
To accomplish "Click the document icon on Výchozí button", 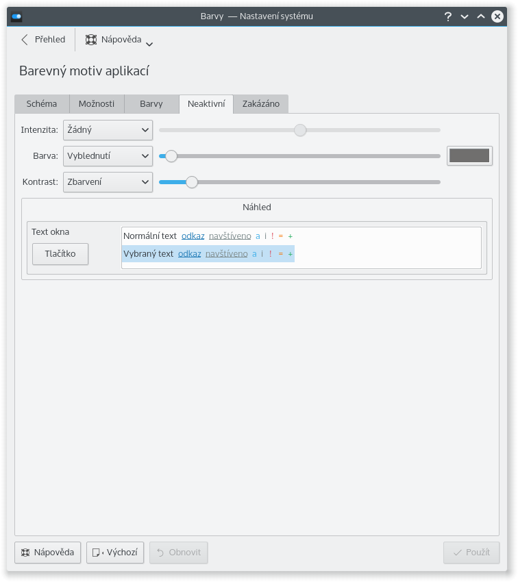I will (96, 553).
